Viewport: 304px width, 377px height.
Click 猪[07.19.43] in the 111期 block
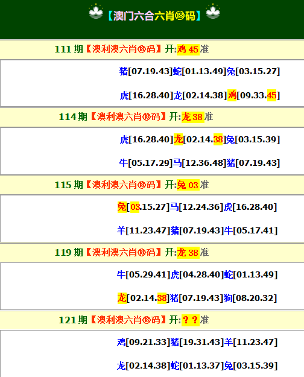[x=146, y=71]
